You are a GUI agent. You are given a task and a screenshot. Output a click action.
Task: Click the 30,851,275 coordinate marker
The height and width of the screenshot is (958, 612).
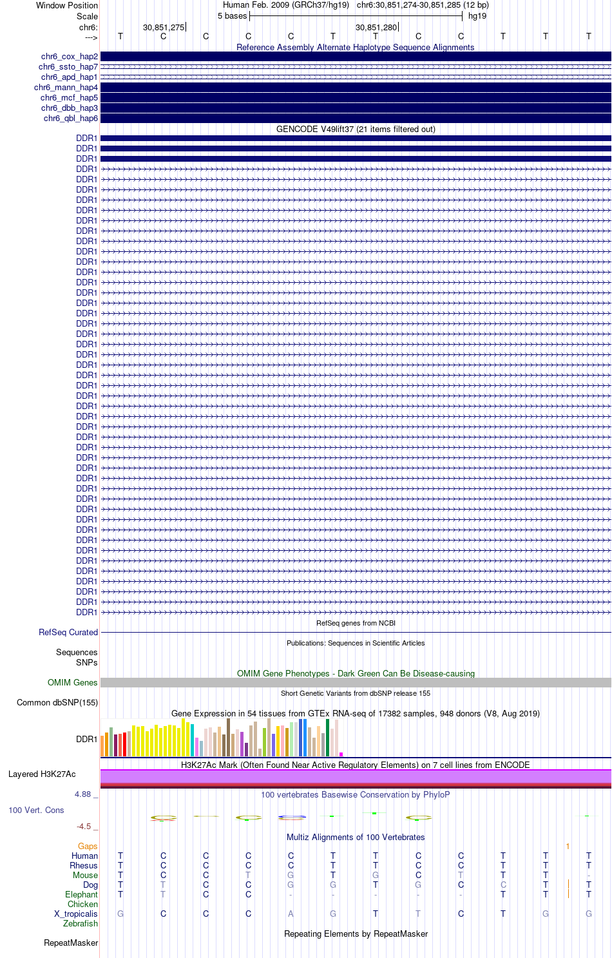(164, 28)
